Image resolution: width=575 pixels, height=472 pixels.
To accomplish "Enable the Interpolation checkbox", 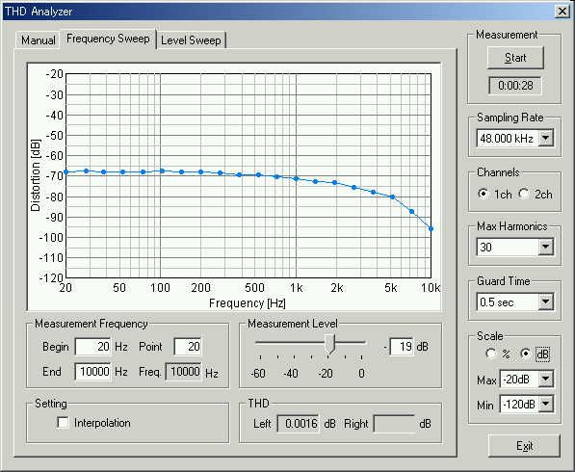I will 63,423.
